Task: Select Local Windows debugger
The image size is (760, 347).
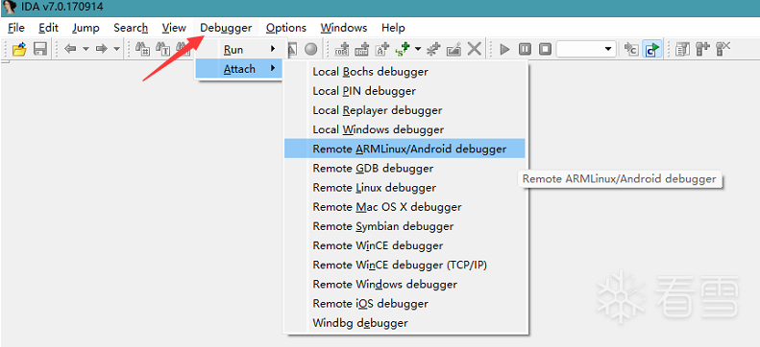Action: [405, 129]
